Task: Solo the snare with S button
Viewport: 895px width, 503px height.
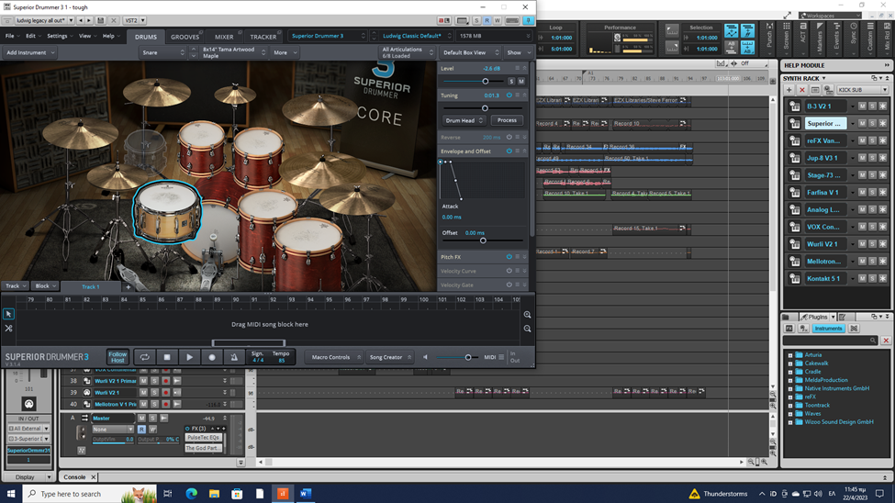Action: pos(511,82)
